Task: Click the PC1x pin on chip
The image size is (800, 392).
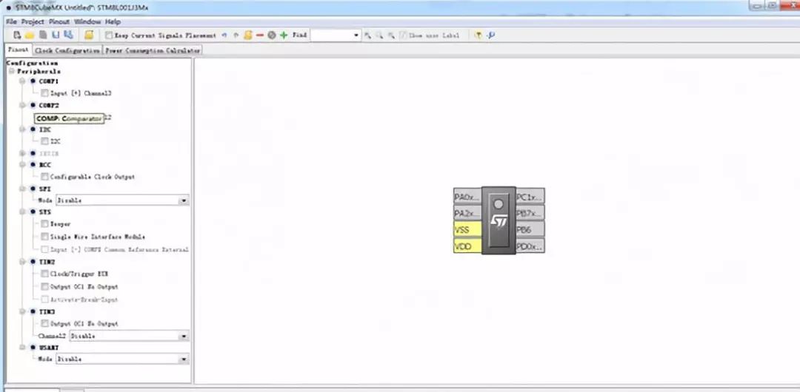Action: [x=530, y=196]
